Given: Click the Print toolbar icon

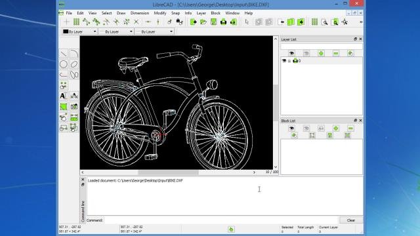Looking at the screenshot, I should click(223, 22).
